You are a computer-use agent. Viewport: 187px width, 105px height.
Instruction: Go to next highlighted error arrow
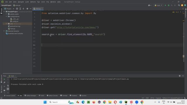[x=183, y=12]
